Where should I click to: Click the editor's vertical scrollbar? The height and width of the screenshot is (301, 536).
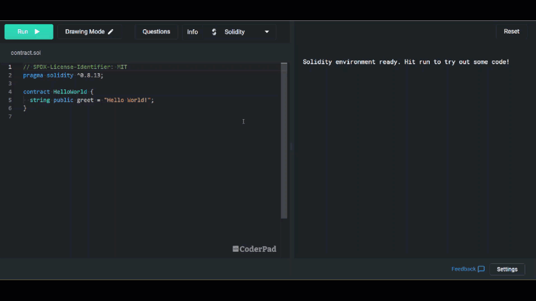[x=284, y=140]
